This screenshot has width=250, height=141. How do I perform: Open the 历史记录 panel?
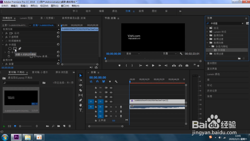[x=212, y=91]
